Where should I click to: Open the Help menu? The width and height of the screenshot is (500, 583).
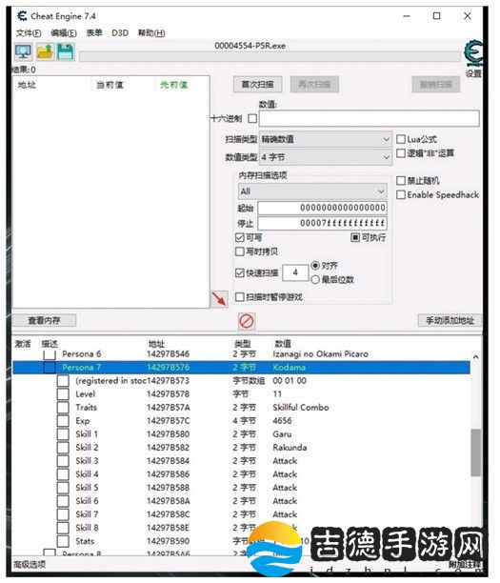click(x=151, y=33)
